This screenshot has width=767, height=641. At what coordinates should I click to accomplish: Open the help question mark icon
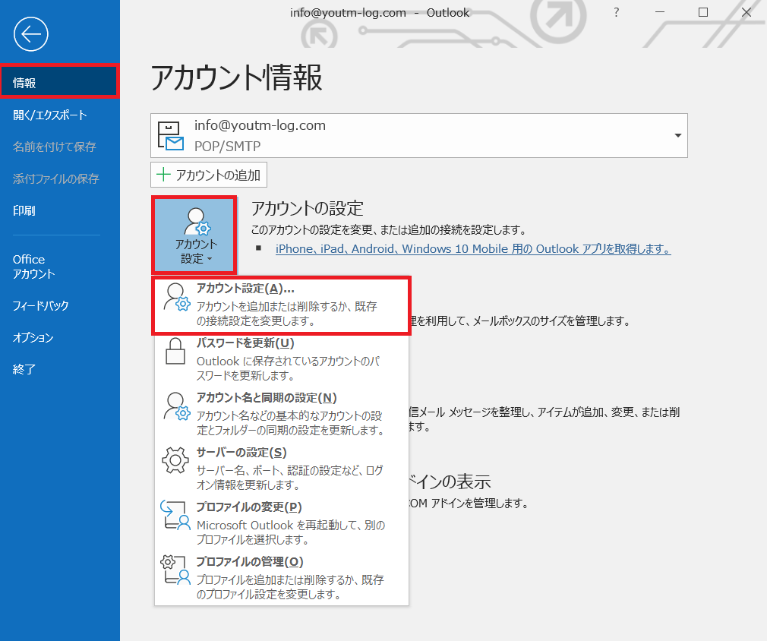(x=617, y=12)
